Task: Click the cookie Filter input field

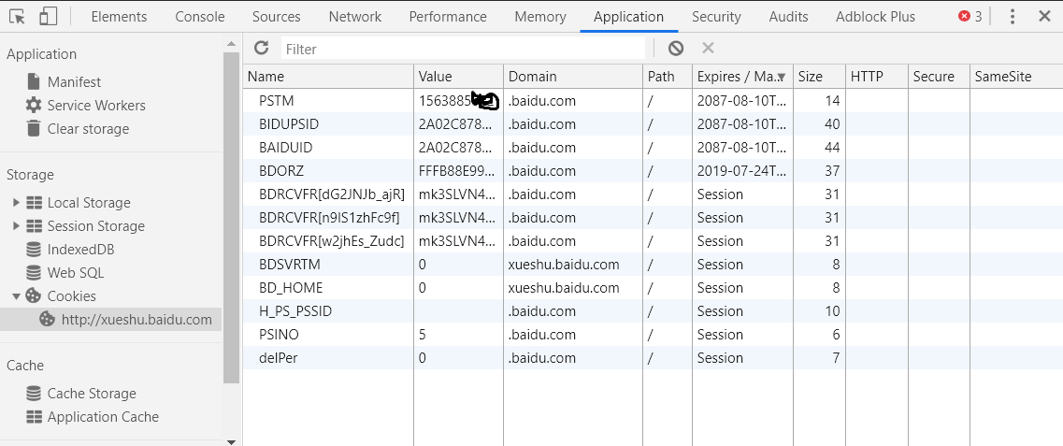Action: pyautogui.click(x=463, y=49)
